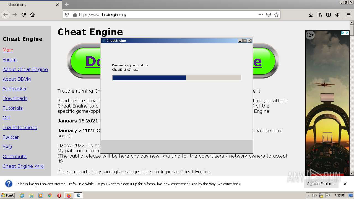Open the Twitter link
Screen dimensions: 354x199
pos(11,137)
